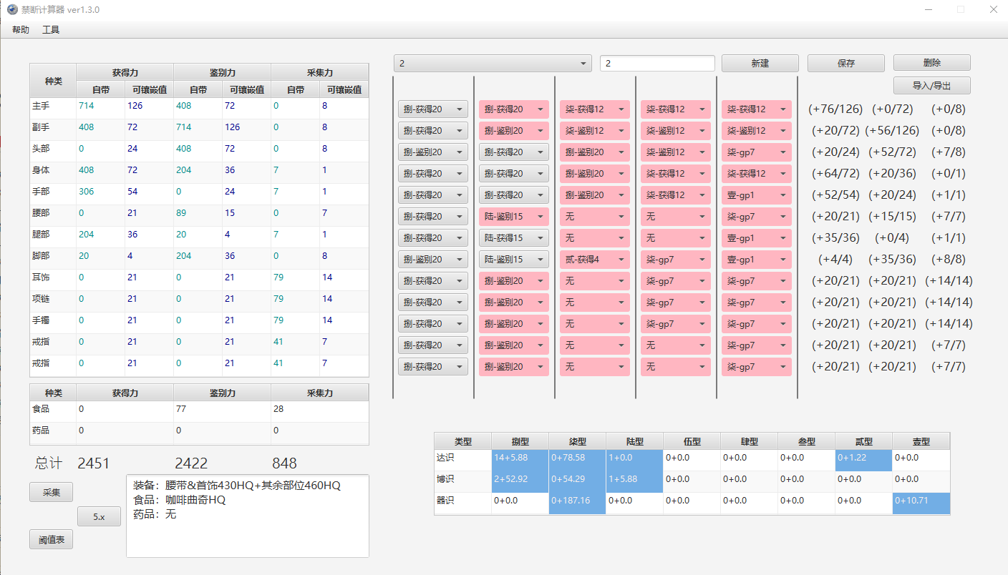Click the 5.x button
The width and height of the screenshot is (1008, 575).
coord(99,516)
